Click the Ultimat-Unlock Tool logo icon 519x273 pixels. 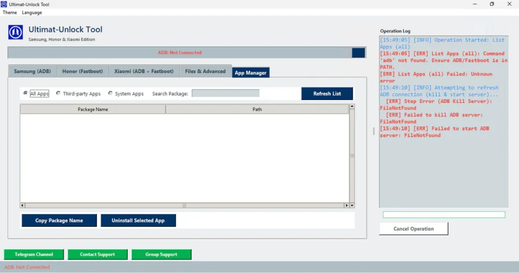pos(16,32)
